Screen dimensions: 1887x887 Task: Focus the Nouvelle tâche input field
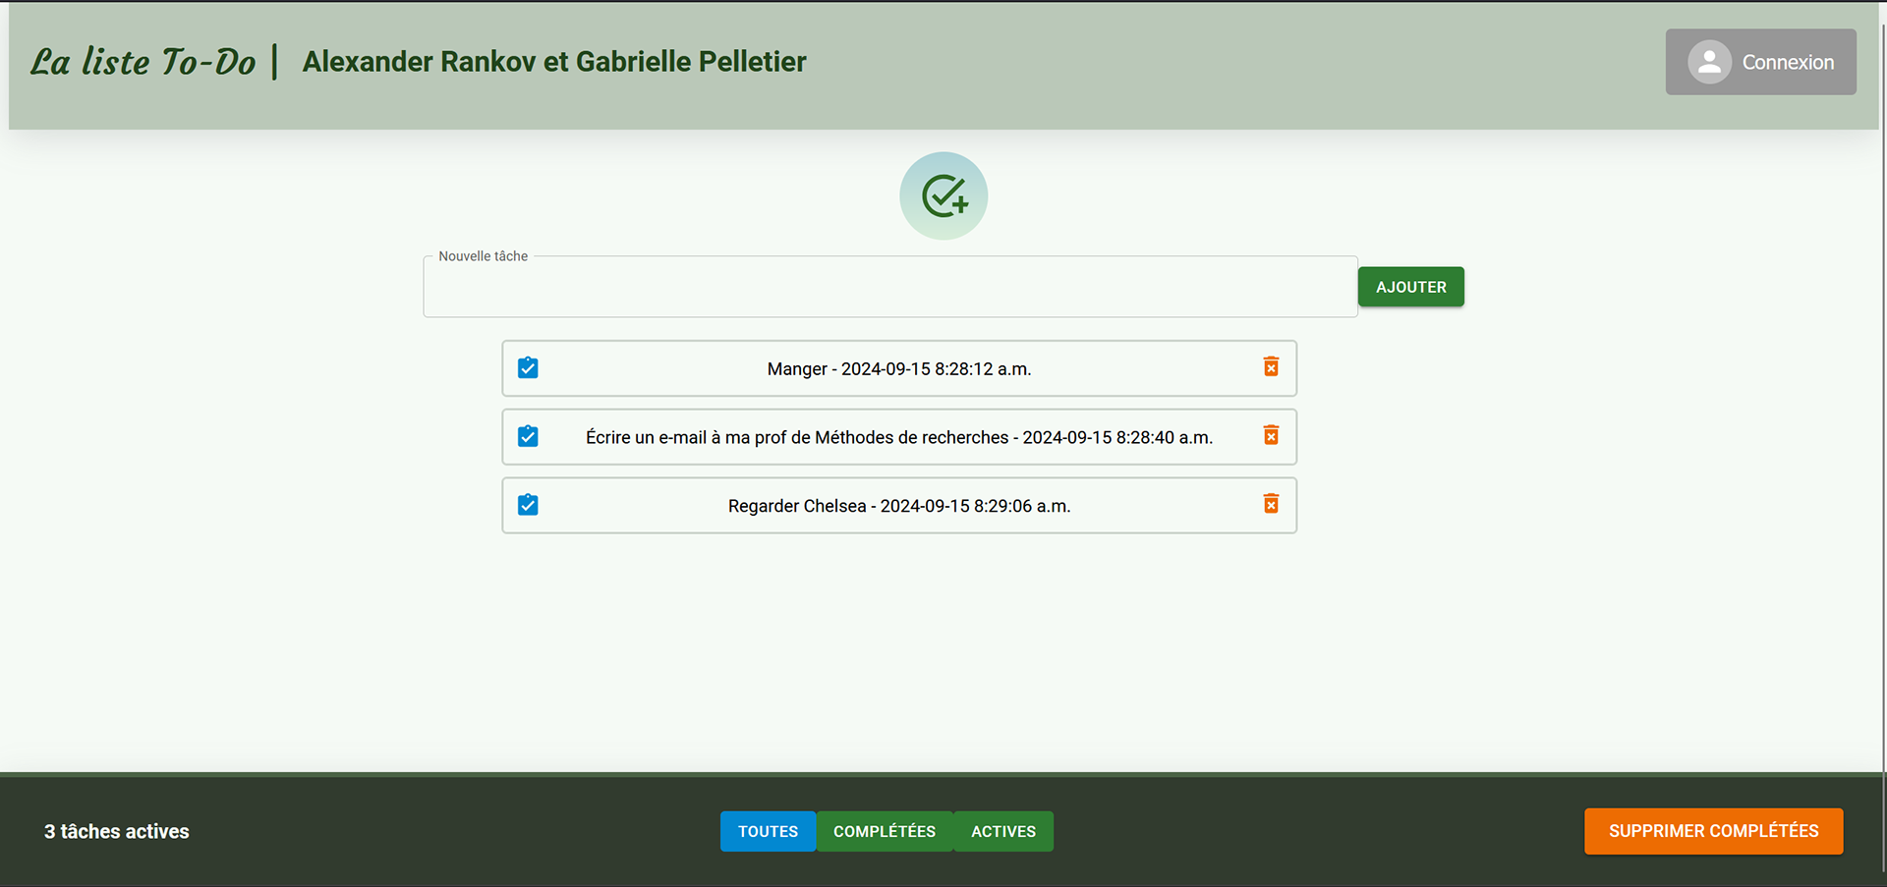point(890,287)
